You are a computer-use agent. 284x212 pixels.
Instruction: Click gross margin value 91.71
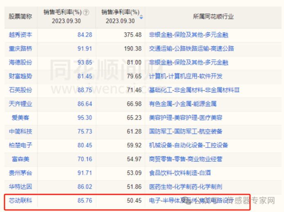[x=85, y=173]
